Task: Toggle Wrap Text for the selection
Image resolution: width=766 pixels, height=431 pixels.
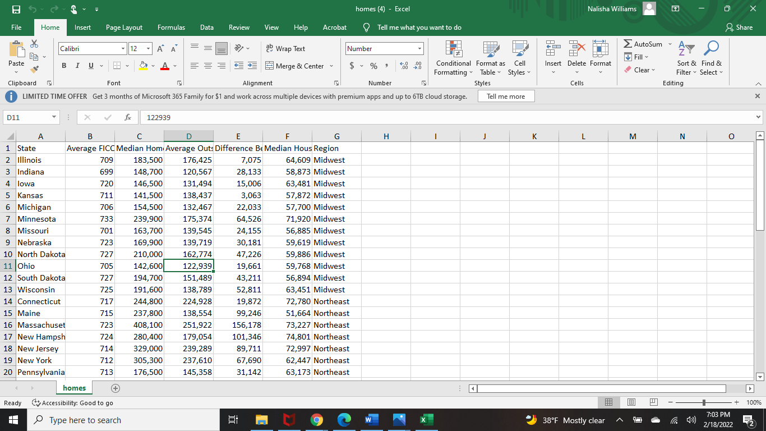Action: [x=285, y=48]
